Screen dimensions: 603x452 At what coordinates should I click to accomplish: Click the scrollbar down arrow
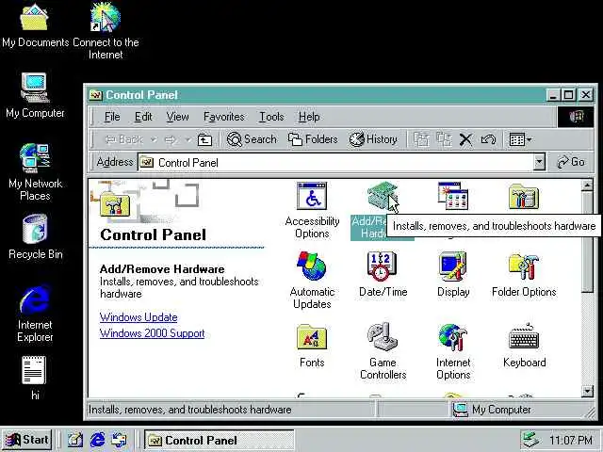pyautogui.click(x=587, y=392)
